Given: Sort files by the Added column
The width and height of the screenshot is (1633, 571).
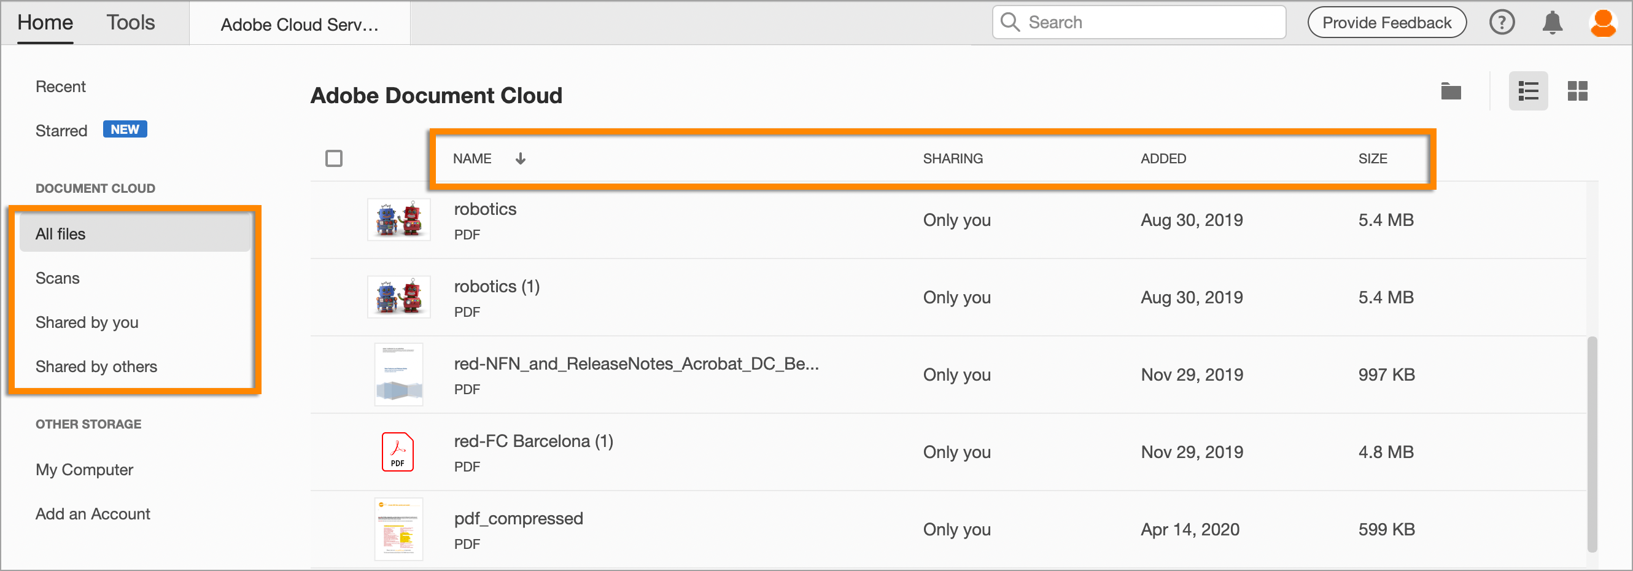Looking at the screenshot, I should pyautogui.click(x=1163, y=158).
